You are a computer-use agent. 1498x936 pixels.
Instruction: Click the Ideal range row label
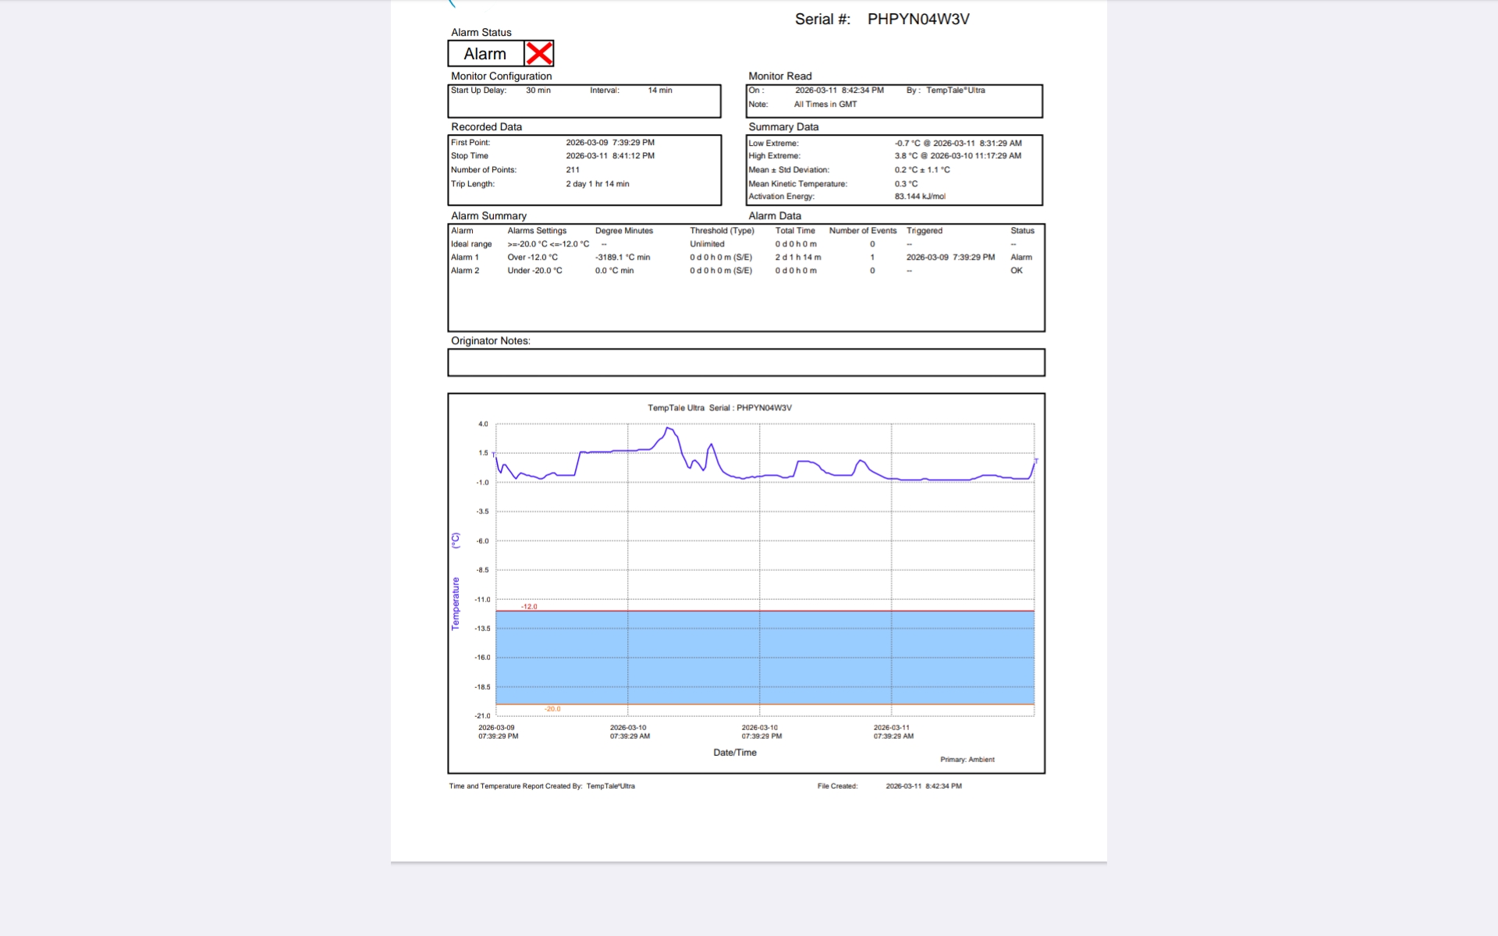coord(471,244)
